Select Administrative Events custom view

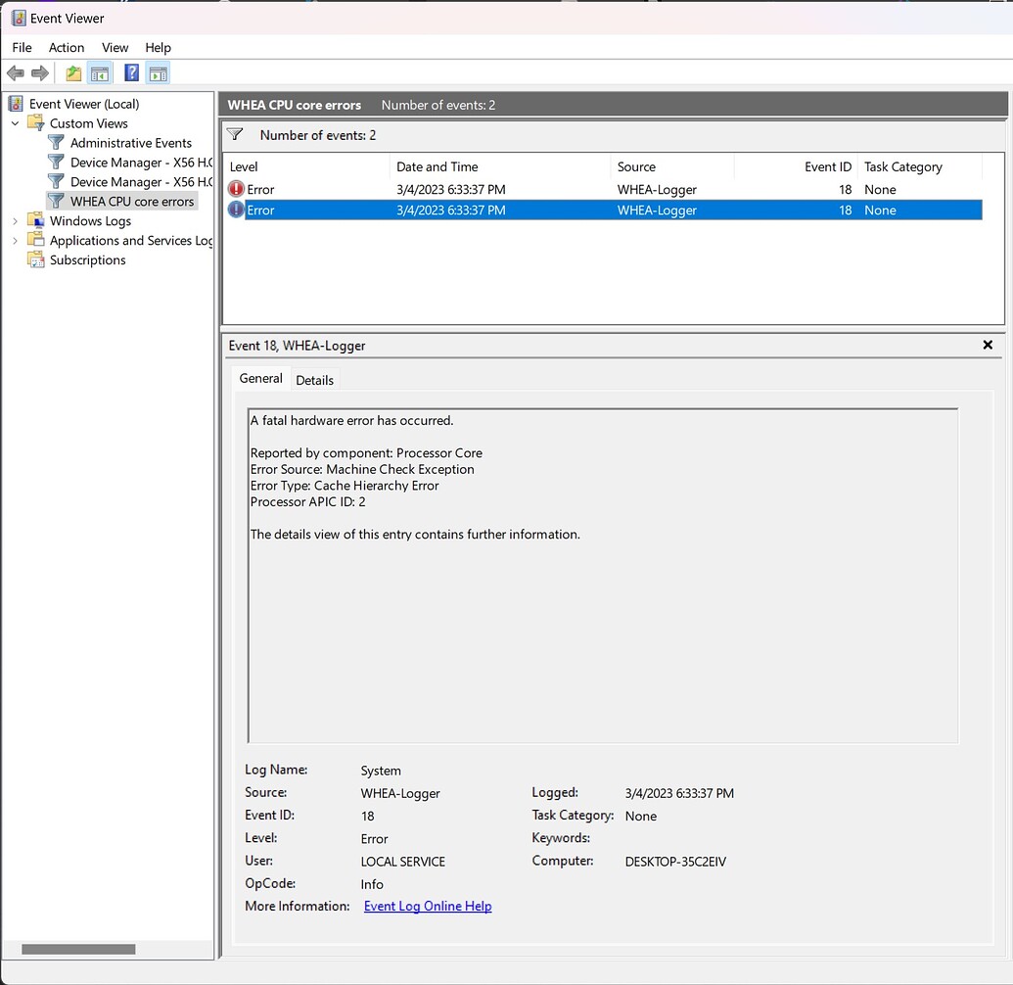[130, 143]
